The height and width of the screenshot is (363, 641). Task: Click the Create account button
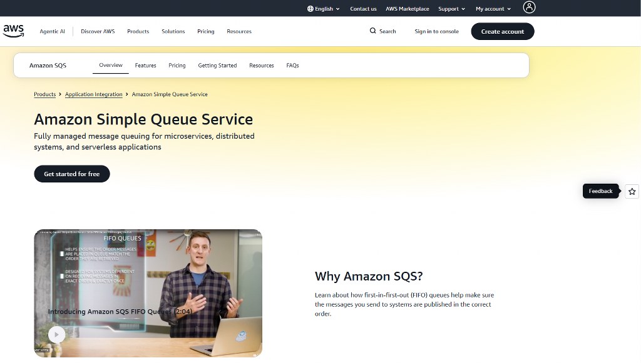(x=503, y=31)
